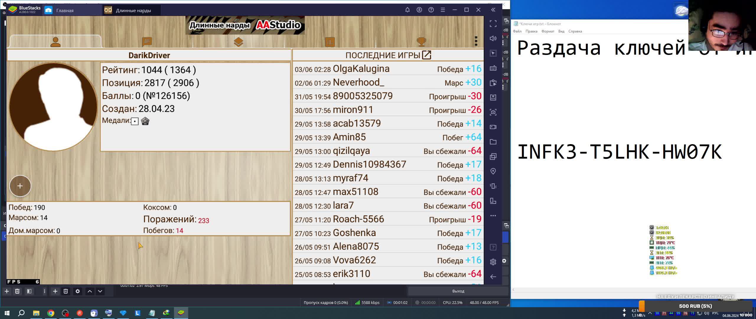Open the Формат menu in Notepad
756x319 pixels.
[548, 31]
